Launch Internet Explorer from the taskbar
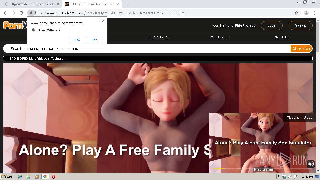Screen dimensions: 320x180 pyautogui.click(x=20, y=177)
